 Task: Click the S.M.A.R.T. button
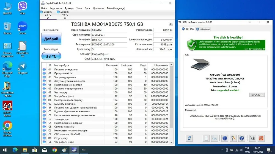click(257, 95)
